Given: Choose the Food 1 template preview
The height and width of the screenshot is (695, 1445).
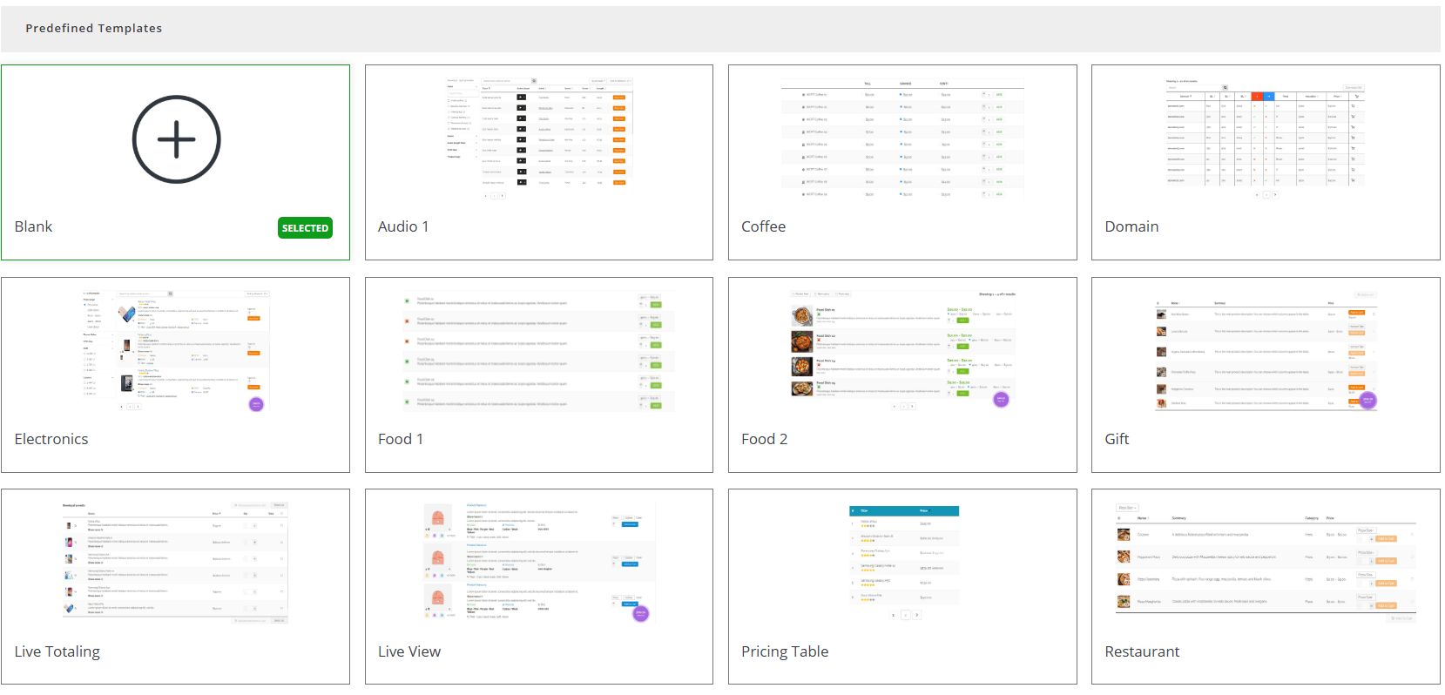Looking at the screenshot, I should 539,351.
